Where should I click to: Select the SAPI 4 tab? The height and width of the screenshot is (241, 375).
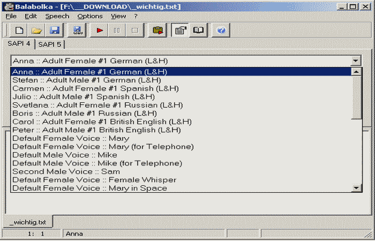point(19,44)
